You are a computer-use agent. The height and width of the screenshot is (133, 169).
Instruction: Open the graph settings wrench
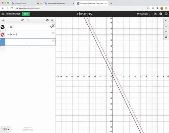(x=166, y=20)
